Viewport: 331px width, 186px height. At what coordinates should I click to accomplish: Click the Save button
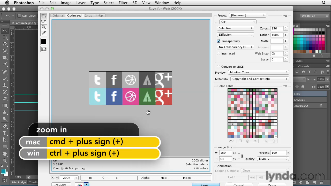[x=206, y=185]
